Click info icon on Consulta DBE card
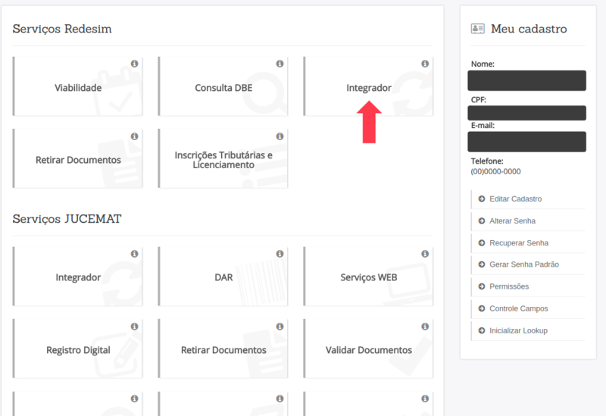This screenshot has height=416, width=606. pos(280,64)
